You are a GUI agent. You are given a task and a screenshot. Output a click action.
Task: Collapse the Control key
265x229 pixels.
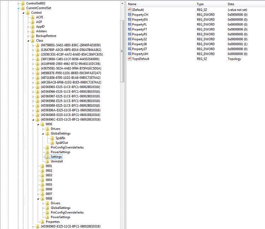[23, 13]
